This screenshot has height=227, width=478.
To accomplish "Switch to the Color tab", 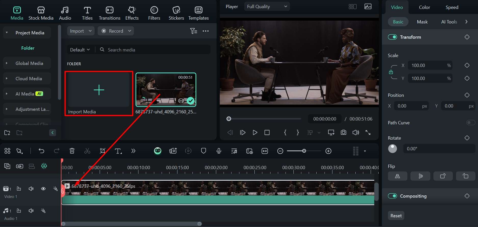I will 424,7.
